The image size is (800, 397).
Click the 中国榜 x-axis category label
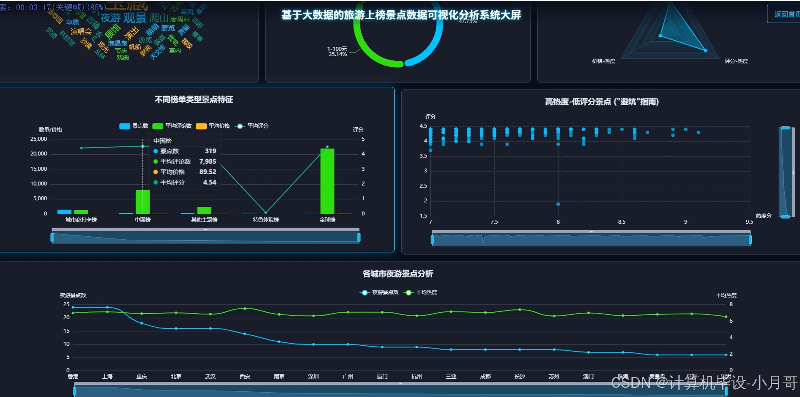click(142, 220)
